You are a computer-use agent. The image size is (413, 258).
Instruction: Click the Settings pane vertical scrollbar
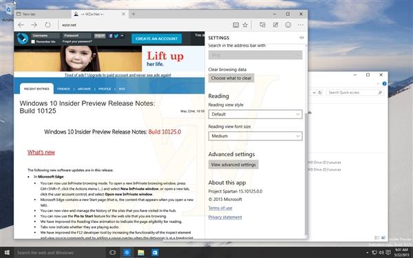pos(306,174)
